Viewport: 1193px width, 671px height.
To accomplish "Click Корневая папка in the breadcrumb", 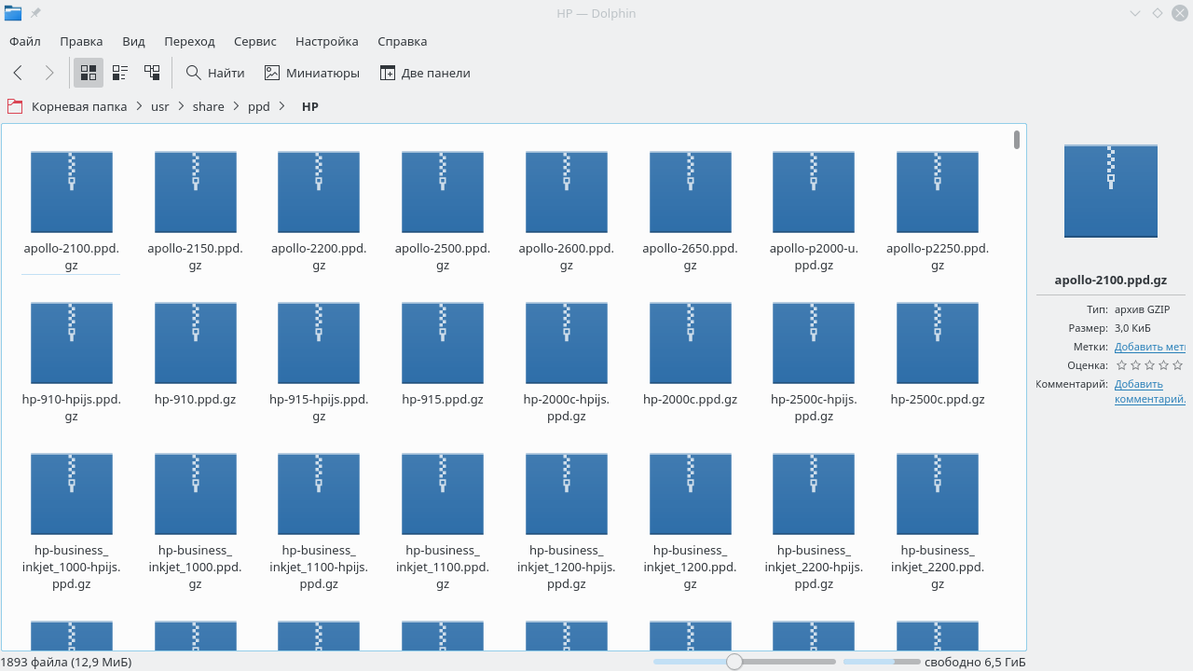I will tap(79, 106).
